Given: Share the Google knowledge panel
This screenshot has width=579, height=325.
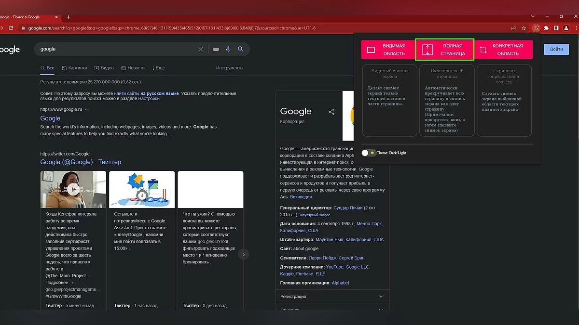Looking at the screenshot, I should click(x=331, y=112).
